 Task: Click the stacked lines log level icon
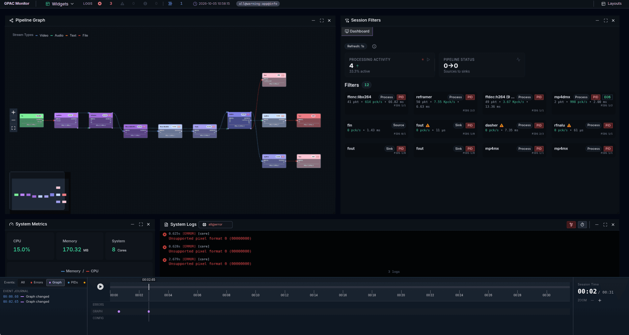[170, 4]
